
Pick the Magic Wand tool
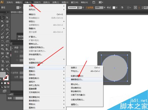click(x=2, y=22)
